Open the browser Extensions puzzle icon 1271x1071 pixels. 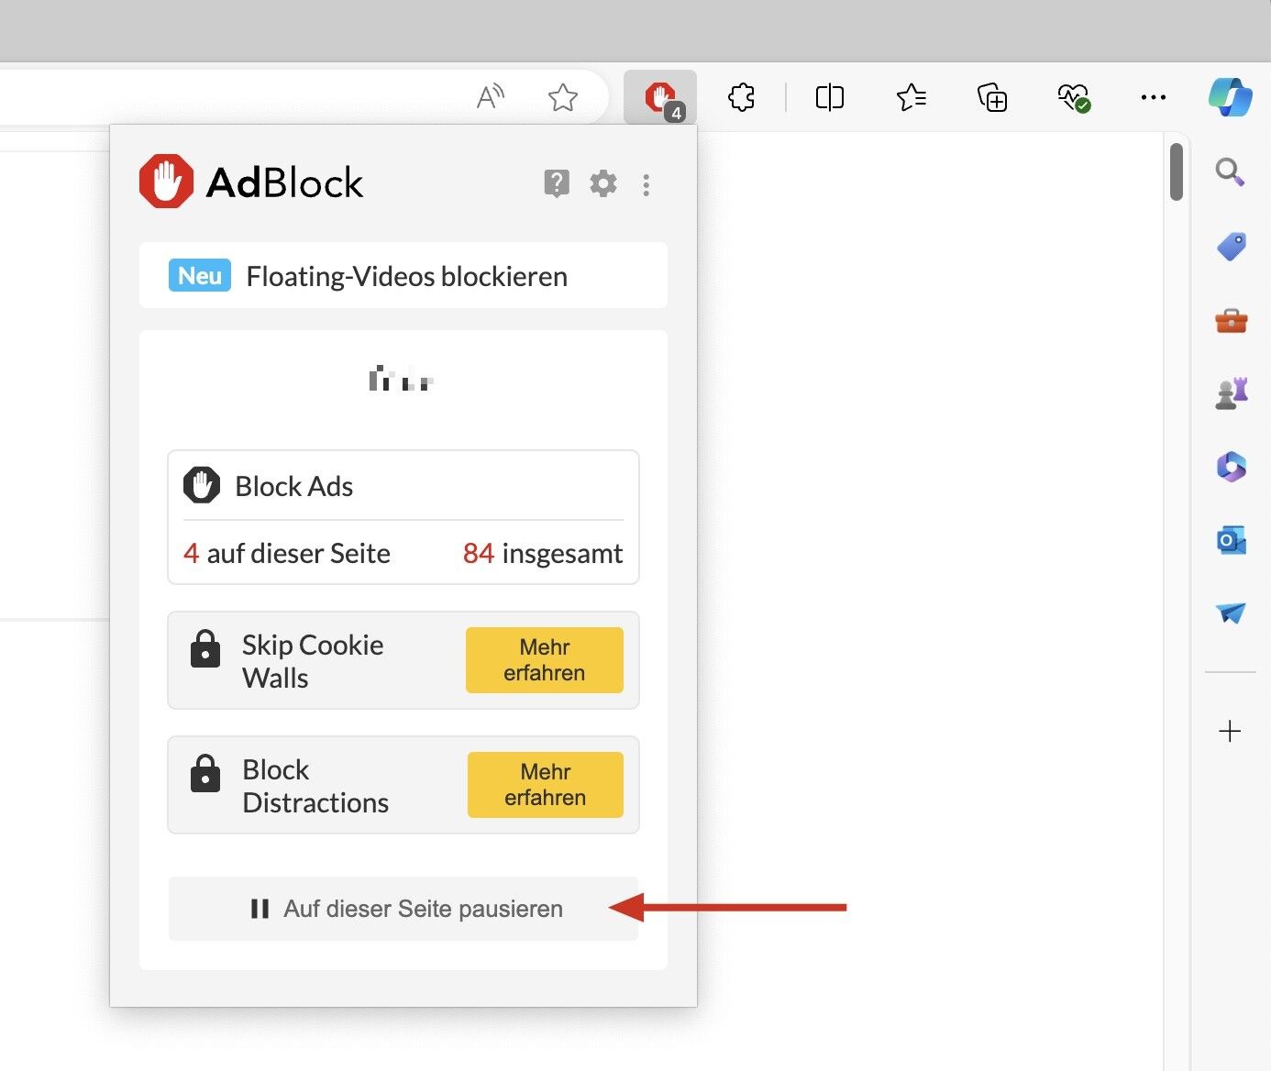pyautogui.click(x=741, y=97)
